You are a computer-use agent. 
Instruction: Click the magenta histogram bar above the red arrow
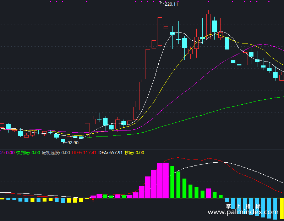pyautogui.click(x=93, y=197)
